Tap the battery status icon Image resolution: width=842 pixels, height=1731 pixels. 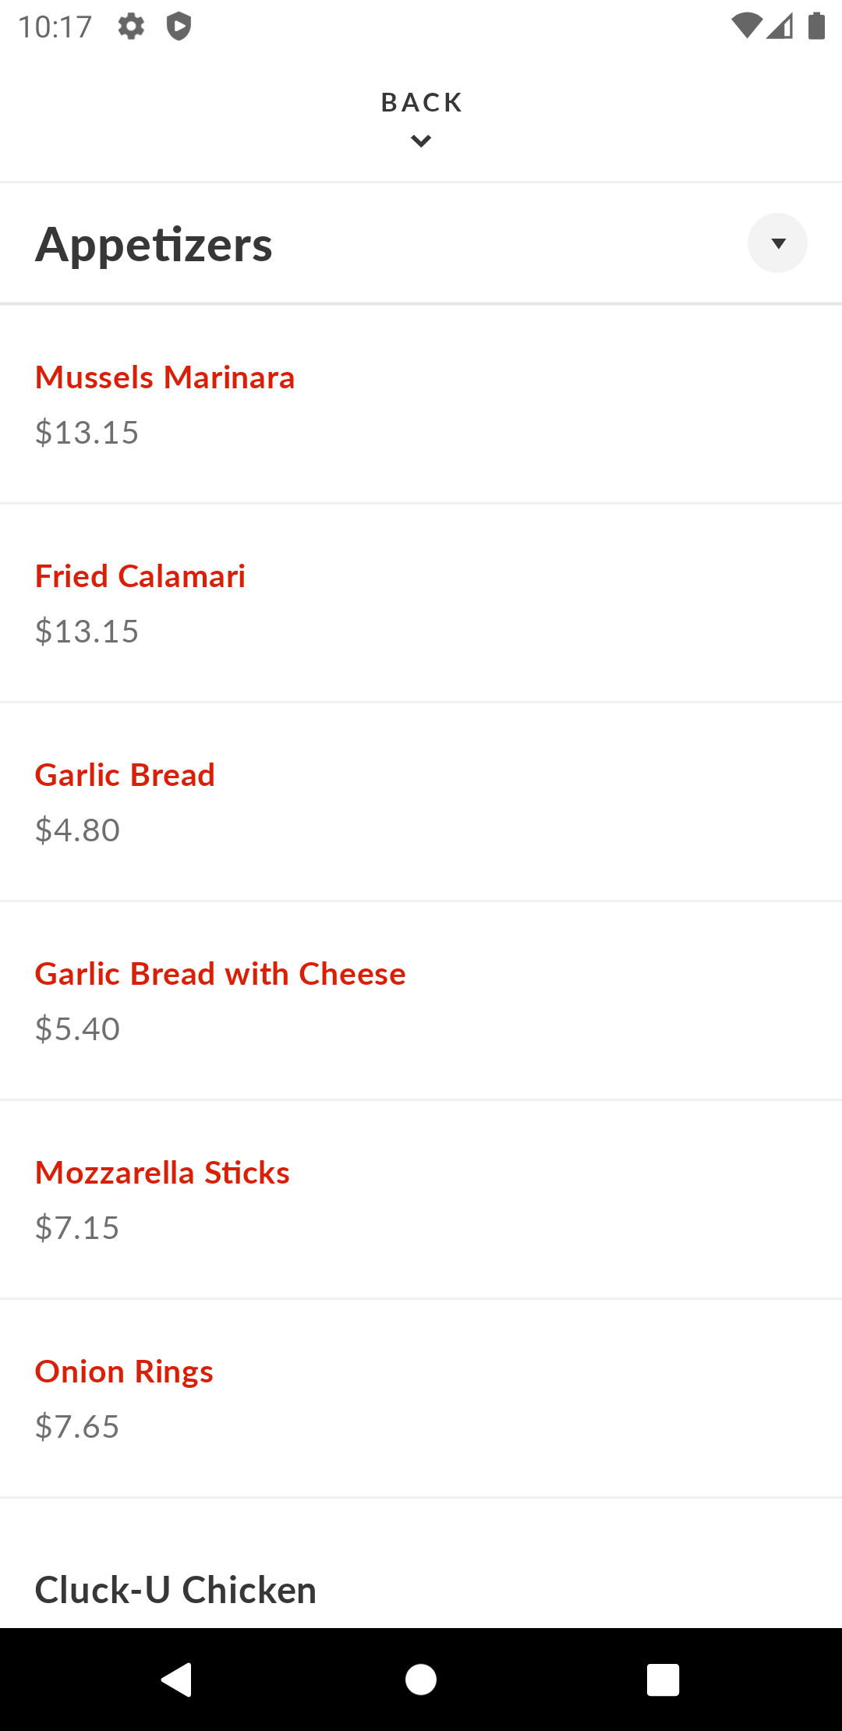(x=816, y=27)
